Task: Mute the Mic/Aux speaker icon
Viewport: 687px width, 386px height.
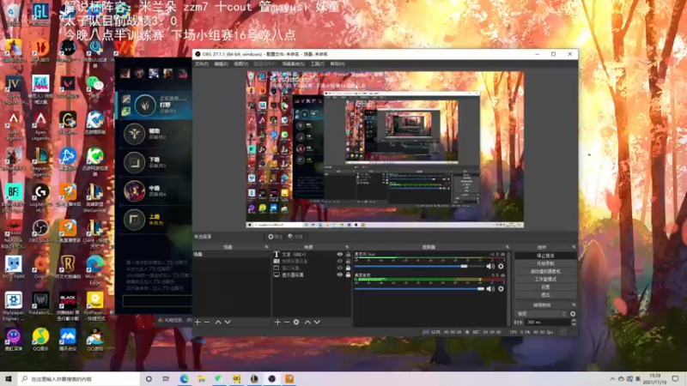Action: pyautogui.click(x=490, y=266)
